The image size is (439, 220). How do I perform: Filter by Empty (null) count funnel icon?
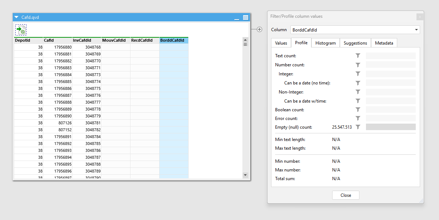[x=358, y=127]
